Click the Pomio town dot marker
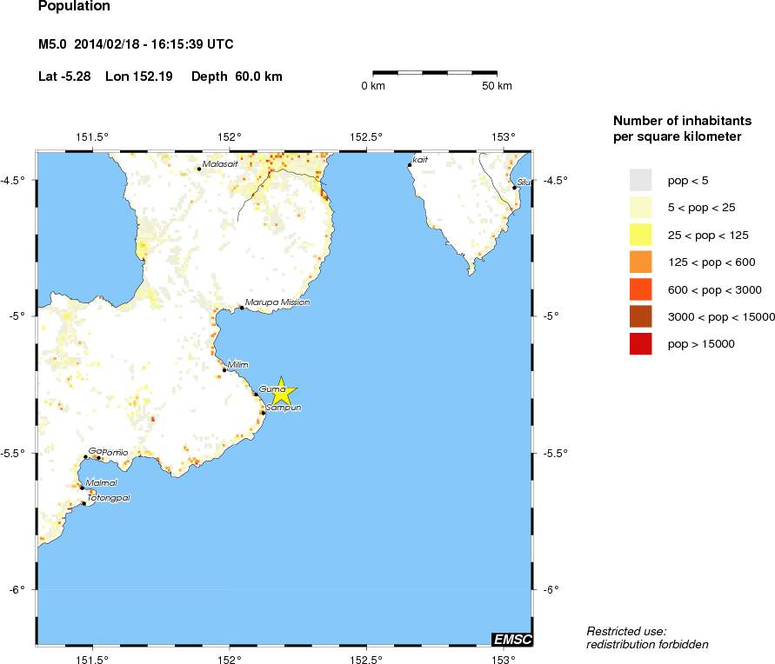The width and height of the screenshot is (775, 664). click(x=98, y=458)
